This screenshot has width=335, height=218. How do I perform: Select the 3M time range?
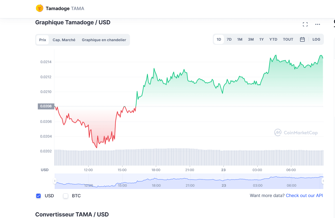(x=251, y=39)
